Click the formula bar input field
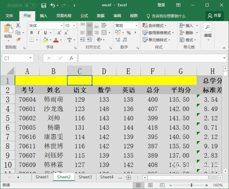 tap(151, 58)
